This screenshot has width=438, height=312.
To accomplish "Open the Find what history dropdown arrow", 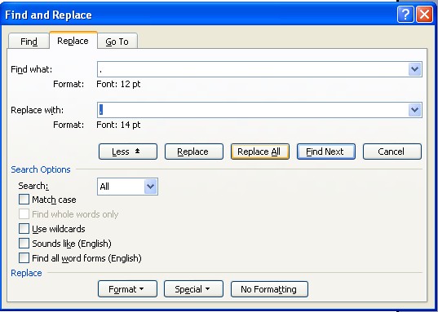I will pos(414,69).
